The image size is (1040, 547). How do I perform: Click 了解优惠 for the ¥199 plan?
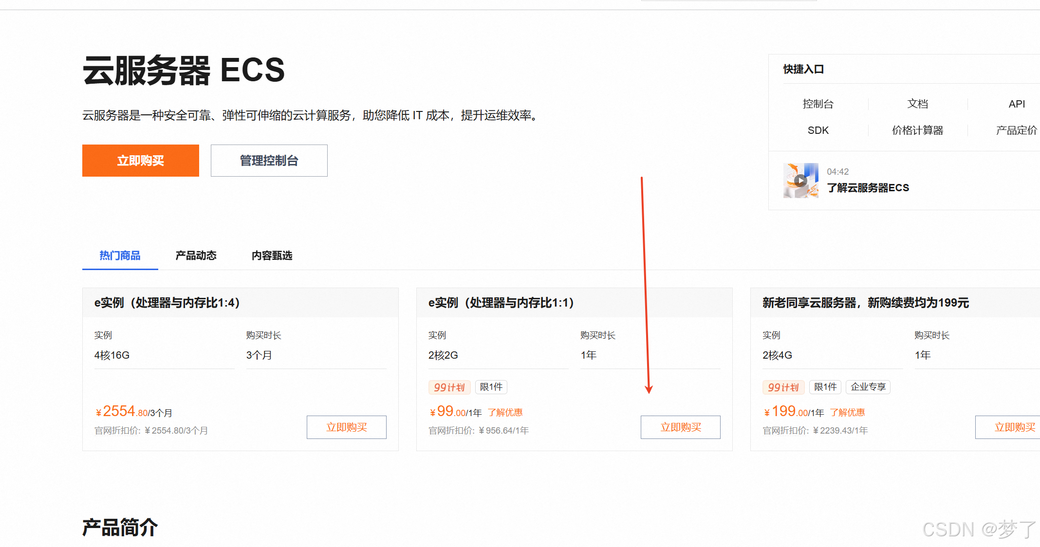click(847, 413)
